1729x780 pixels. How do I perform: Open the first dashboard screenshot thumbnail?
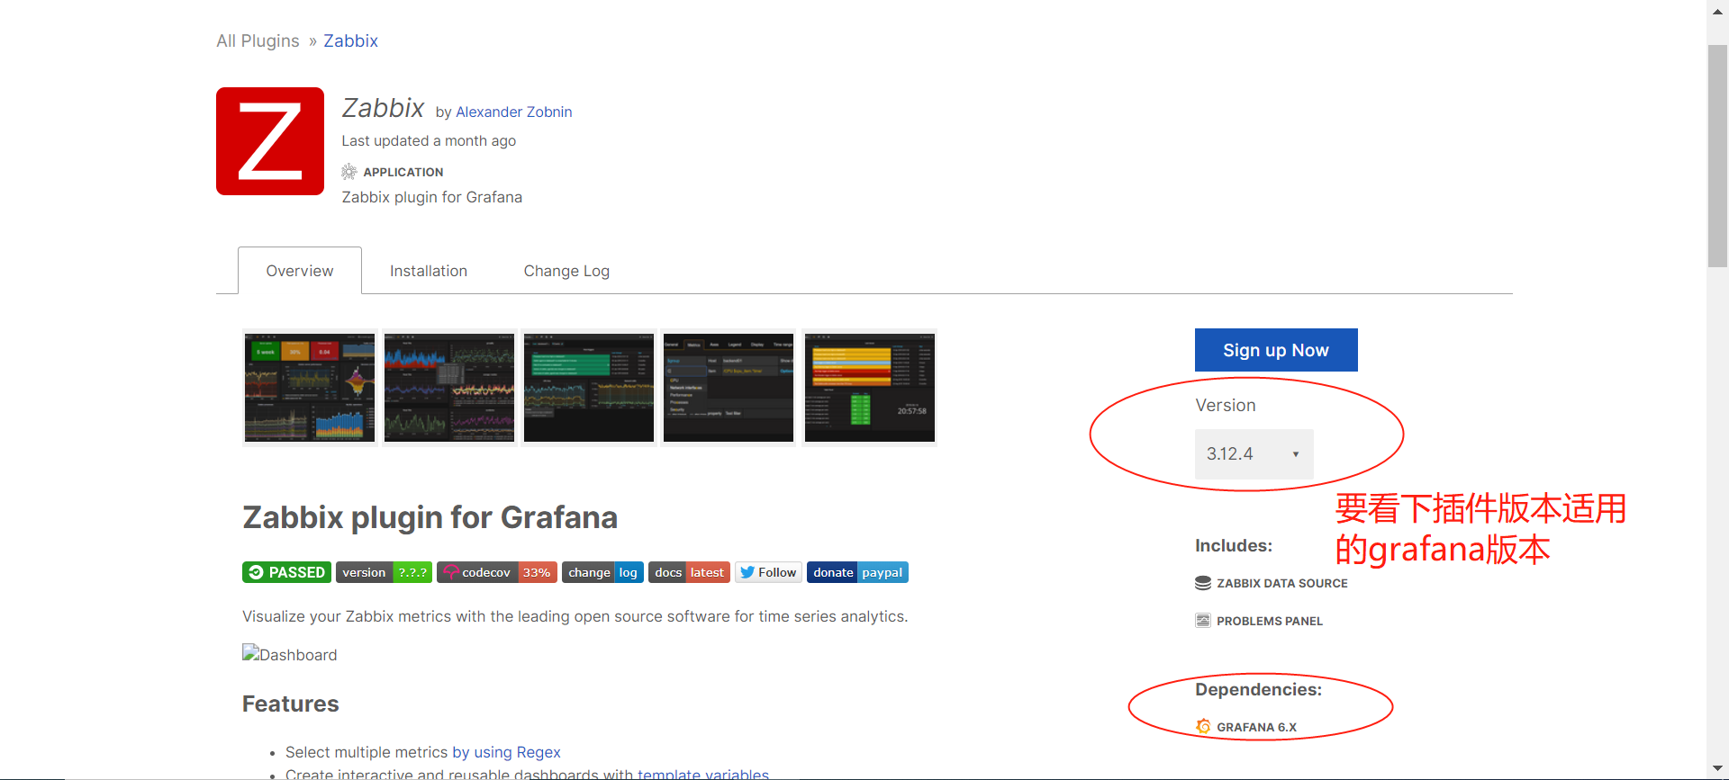[310, 388]
